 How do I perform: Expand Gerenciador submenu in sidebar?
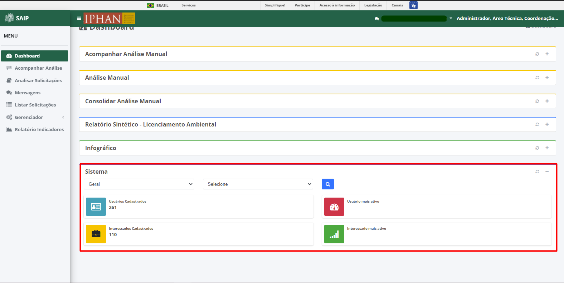pyautogui.click(x=34, y=117)
